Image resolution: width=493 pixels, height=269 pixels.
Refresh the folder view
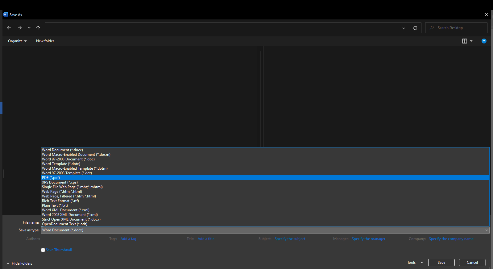tap(415, 28)
